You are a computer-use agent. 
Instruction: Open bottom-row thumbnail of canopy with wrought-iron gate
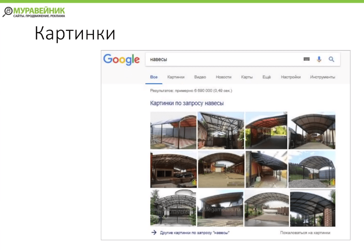[x=173, y=208]
